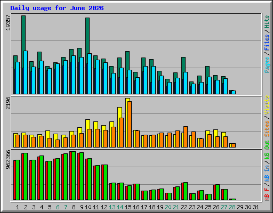The image size is (273, 213).
Task: Click green weekend day 13 label
Action: (x=112, y=207)
